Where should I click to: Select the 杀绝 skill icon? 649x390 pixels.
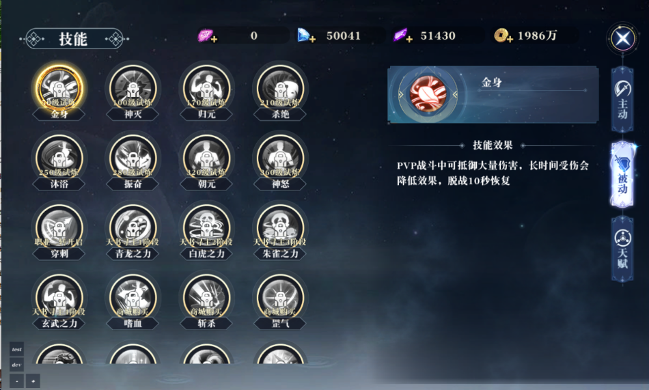click(280, 88)
